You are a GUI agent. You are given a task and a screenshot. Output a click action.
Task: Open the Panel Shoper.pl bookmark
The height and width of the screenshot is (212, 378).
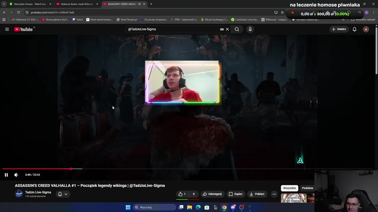click(x=127, y=20)
